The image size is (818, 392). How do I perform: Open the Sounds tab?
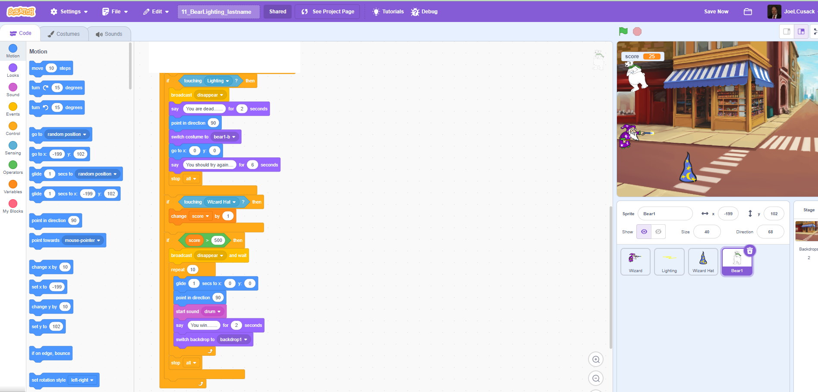click(109, 34)
